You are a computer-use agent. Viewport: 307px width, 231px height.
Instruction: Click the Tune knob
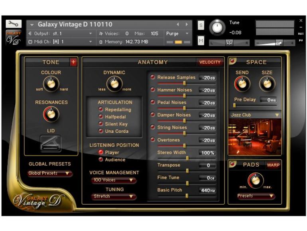click(217, 28)
